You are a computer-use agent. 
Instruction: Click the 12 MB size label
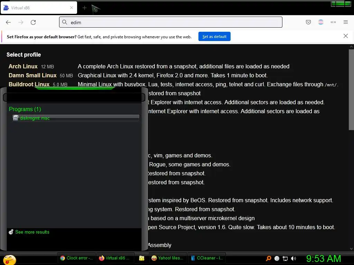[47, 67]
